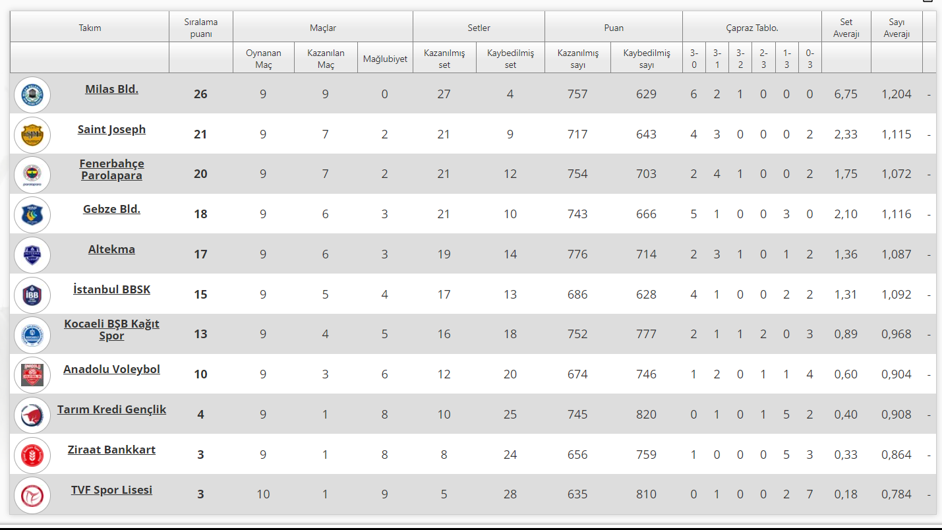This screenshot has width=942, height=530.
Task: Open the TVF Spor Lisesi link
Action: 111,490
